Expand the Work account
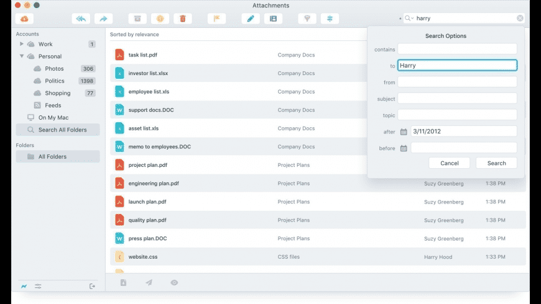Image resolution: width=541 pixels, height=304 pixels. click(21, 44)
